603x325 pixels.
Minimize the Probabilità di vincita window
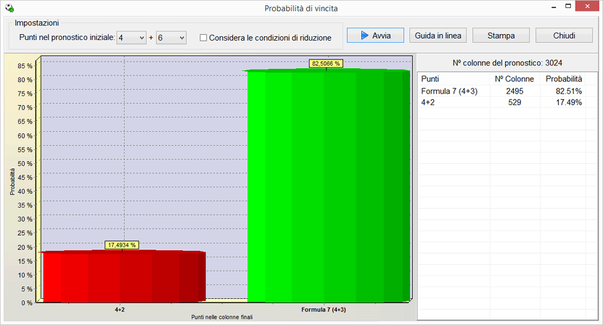point(550,7)
